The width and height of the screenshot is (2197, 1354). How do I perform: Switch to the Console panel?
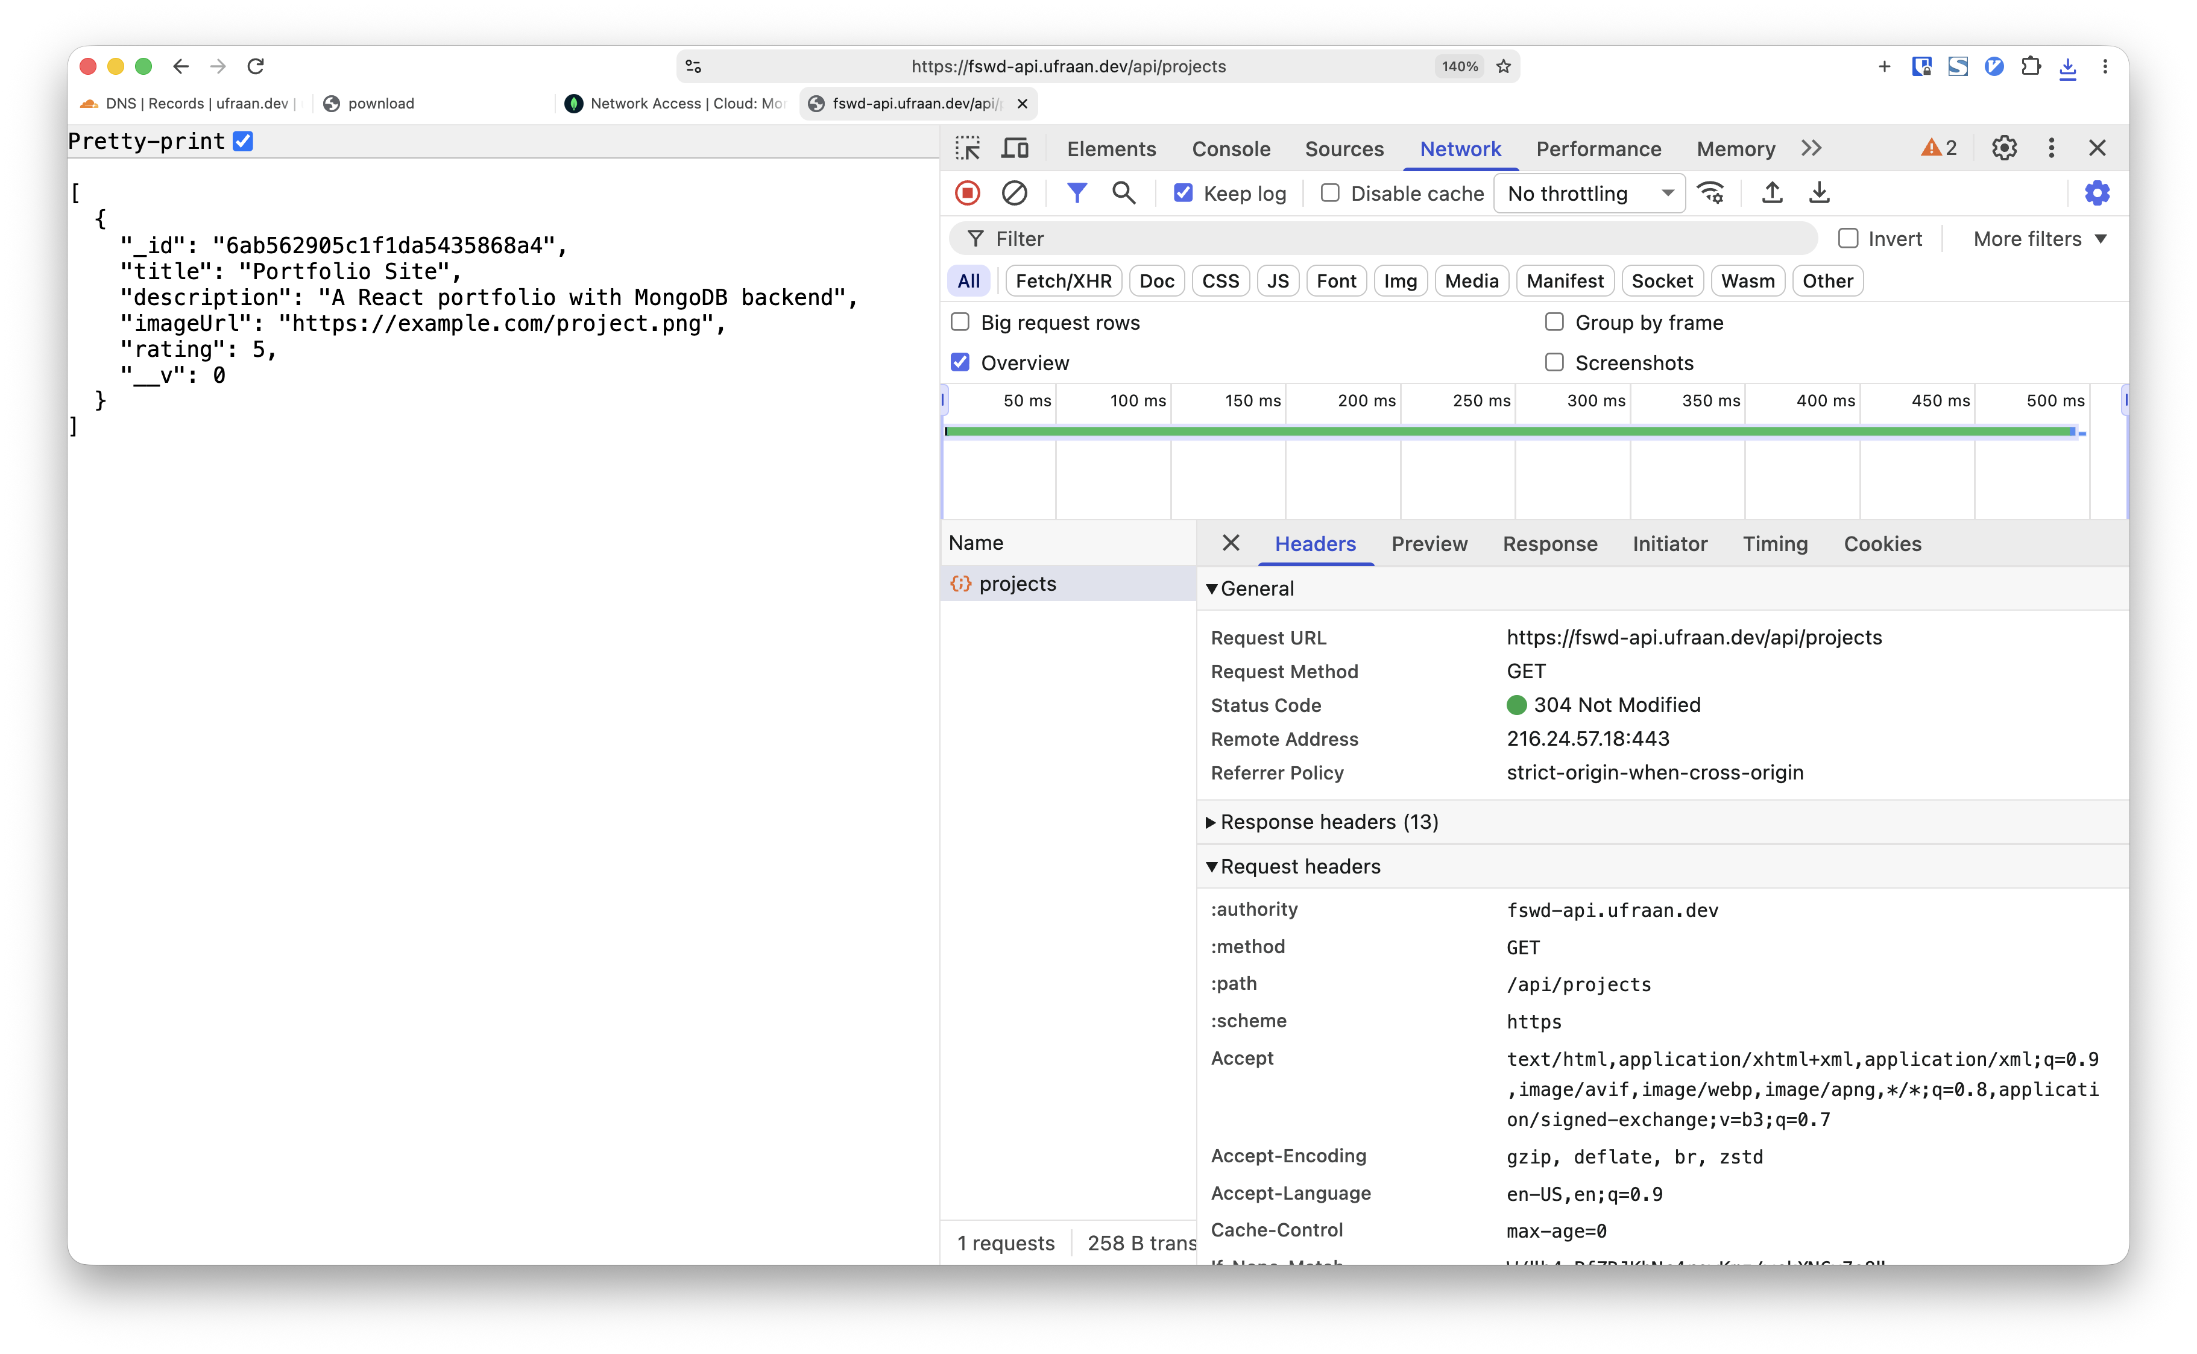coord(1231,149)
